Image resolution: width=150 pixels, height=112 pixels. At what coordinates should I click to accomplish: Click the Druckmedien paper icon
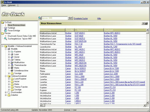[9, 92]
